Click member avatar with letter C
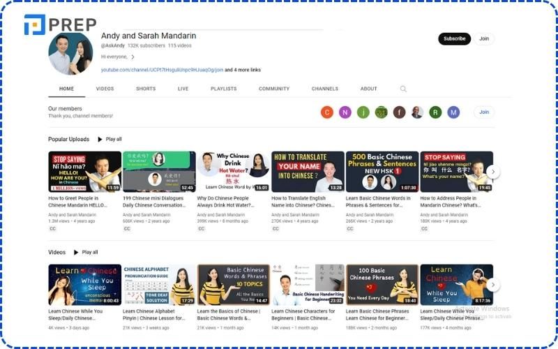The height and width of the screenshot is (349, 558). coord(326,112)
